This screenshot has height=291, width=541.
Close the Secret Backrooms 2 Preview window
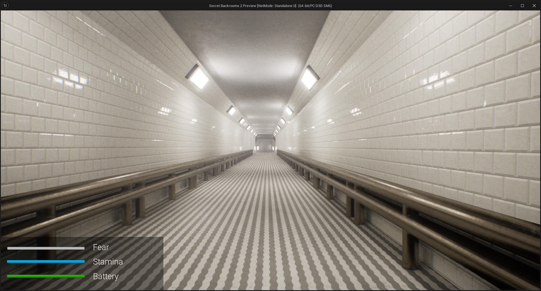point(534,6)
